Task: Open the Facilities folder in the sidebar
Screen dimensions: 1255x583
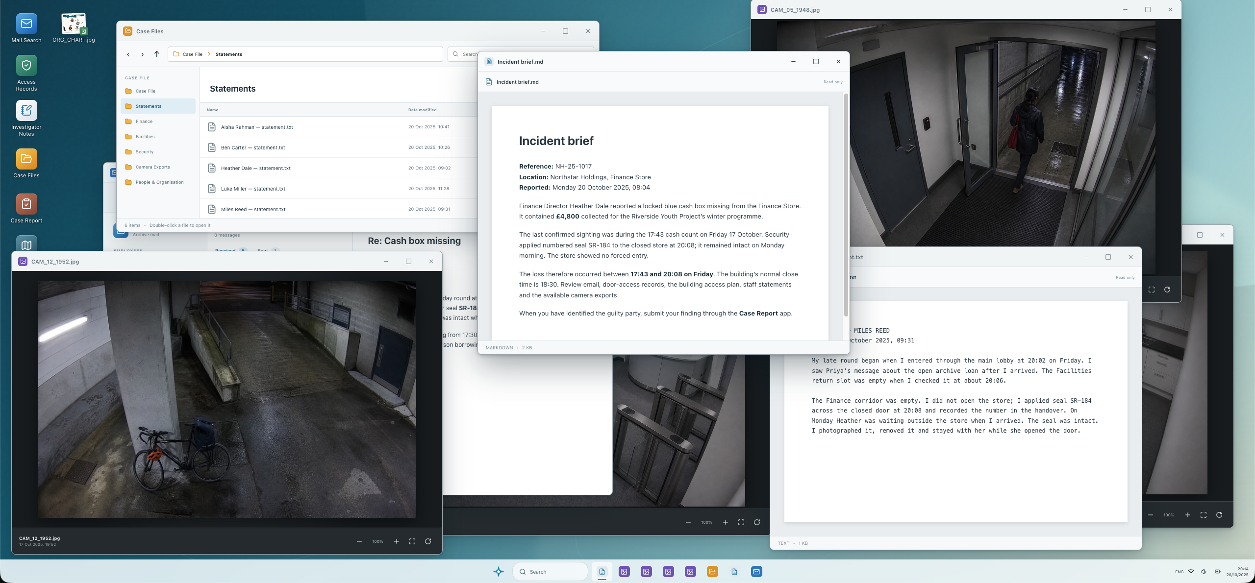Action: (x=158, y=137)
